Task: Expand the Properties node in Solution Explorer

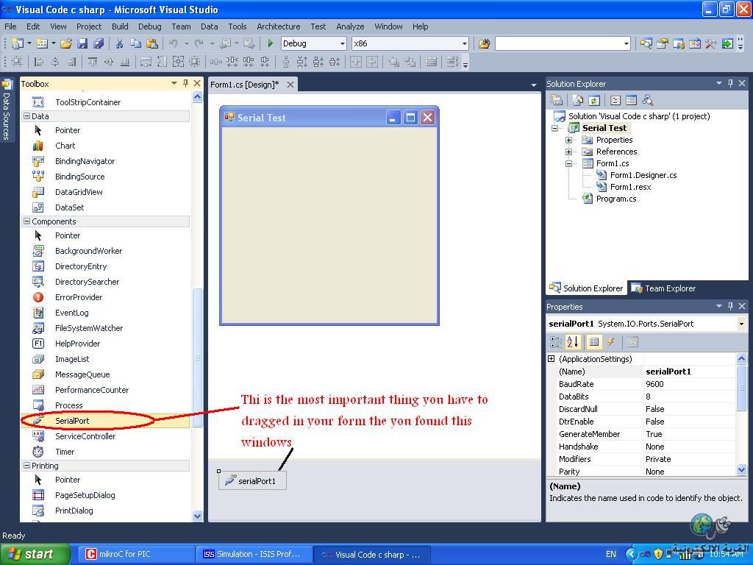Action: tap(568, 141)
